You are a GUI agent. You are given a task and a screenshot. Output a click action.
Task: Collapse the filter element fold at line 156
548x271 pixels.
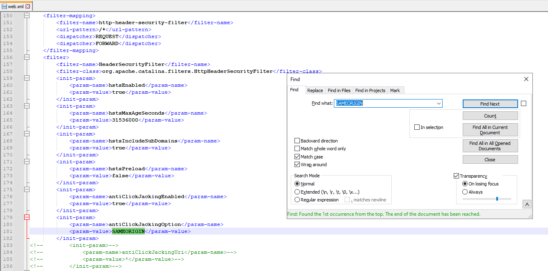click(26, 57)
